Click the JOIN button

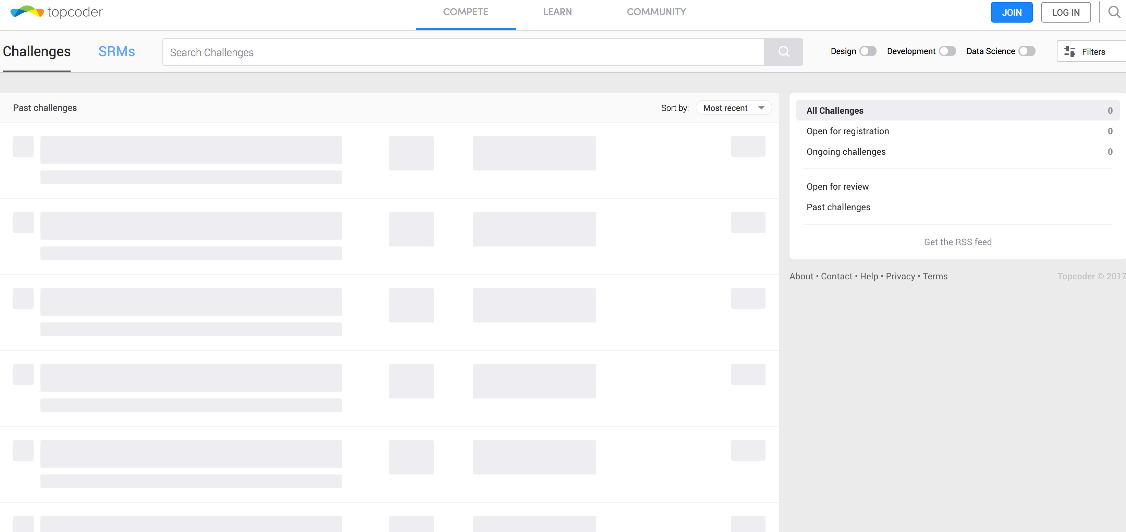pyautogui.click(x=1012, y=12)
